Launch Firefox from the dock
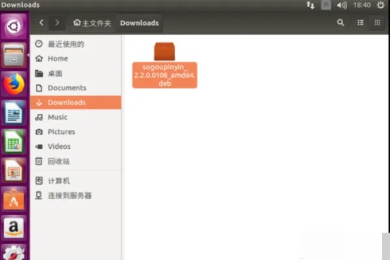The height and width of the screenshot is (260, 390). click(14, 84)
